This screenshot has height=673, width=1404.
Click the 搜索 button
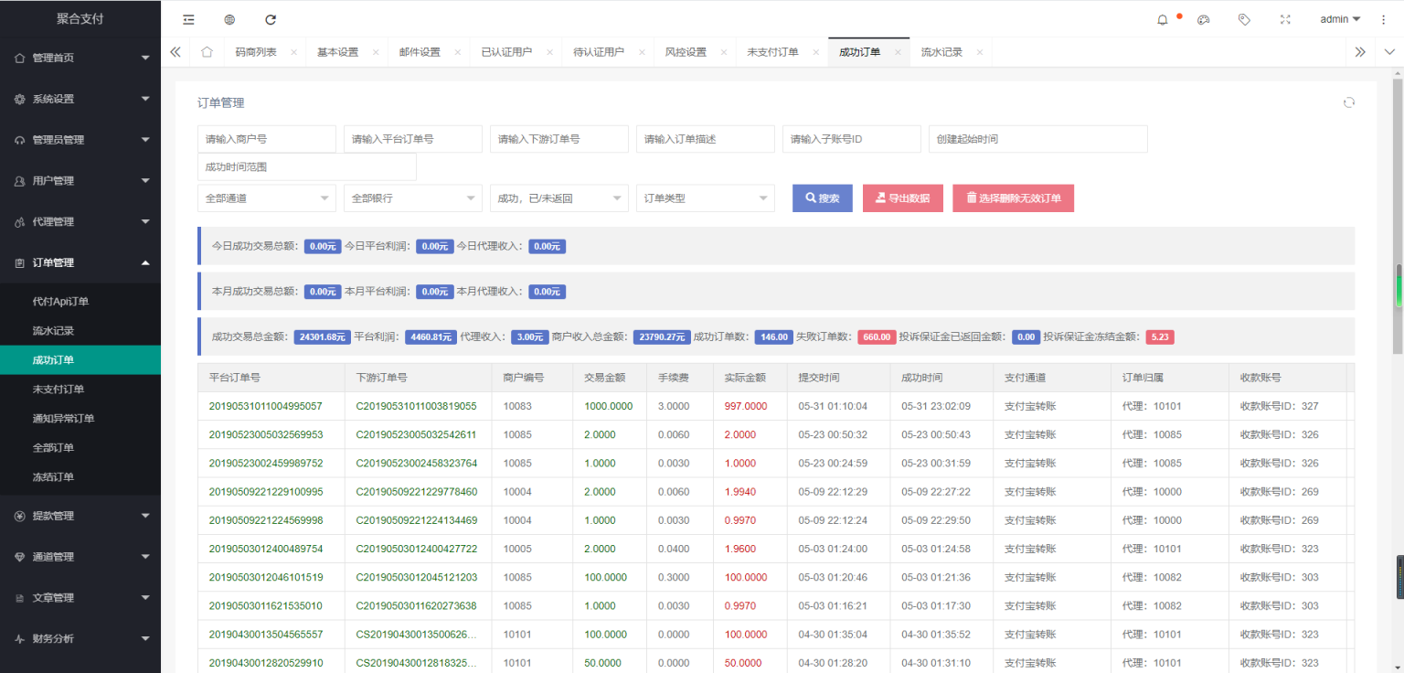coord(822,198)
